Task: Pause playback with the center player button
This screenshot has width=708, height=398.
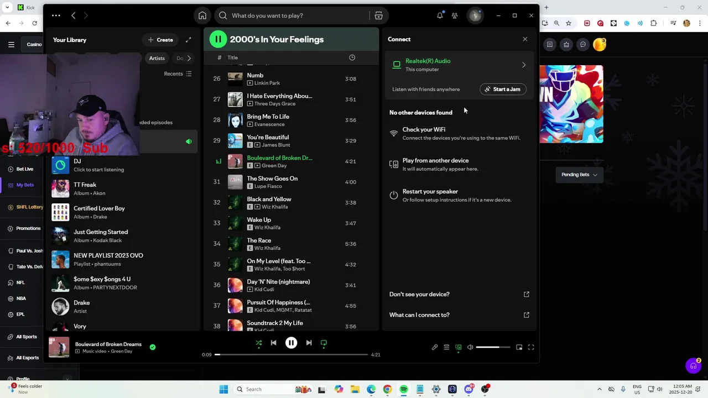Action: 291,343
